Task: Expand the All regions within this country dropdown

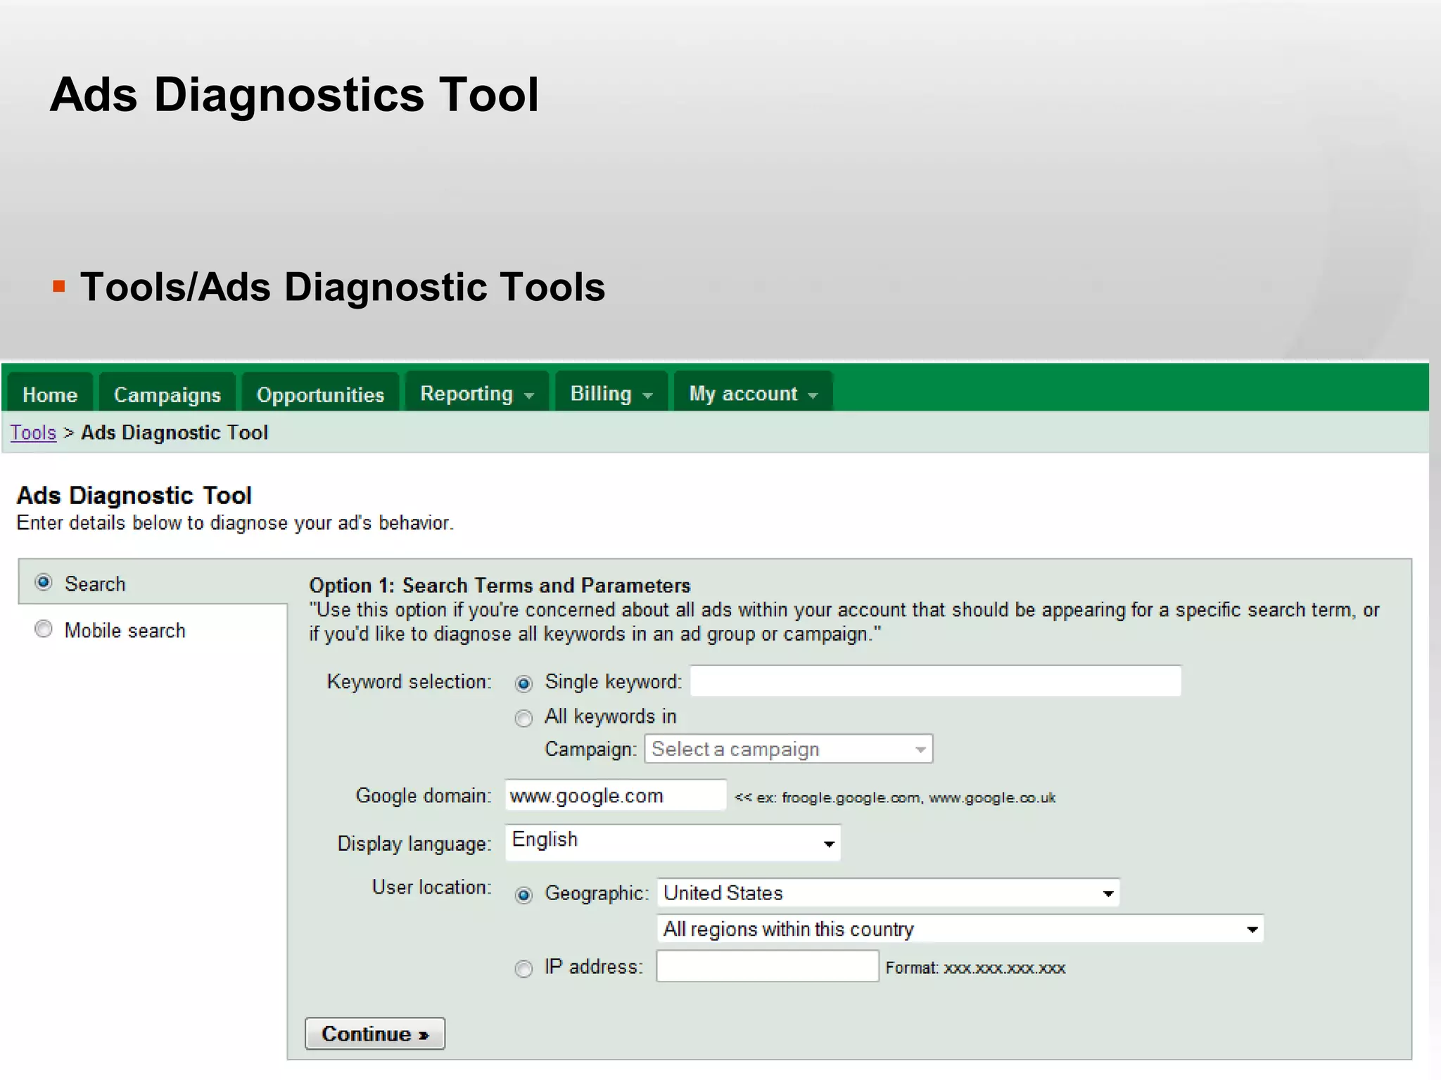Action: [x=960, y=929]
